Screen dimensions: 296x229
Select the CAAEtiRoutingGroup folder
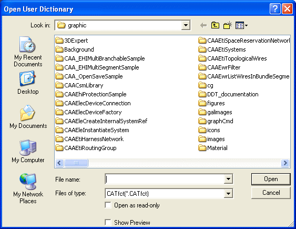(86, 148)
